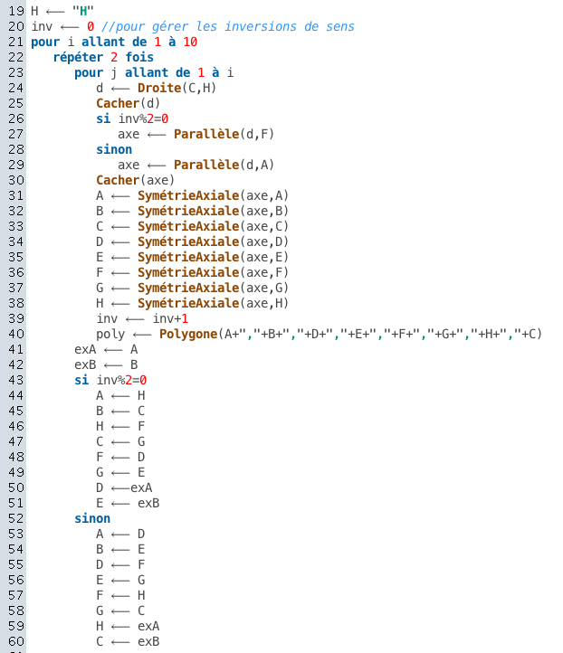Click 'SymétrieAxiale(axe,A)' on line 31

point(213,195)
